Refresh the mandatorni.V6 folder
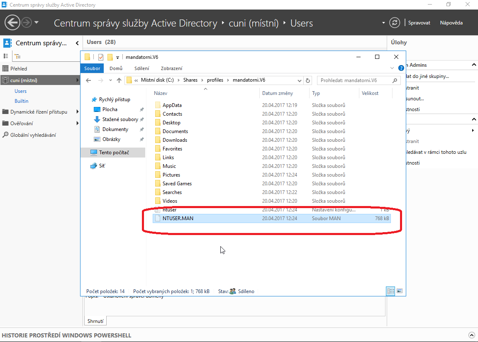This screenshot has width=478, height=342. 308,80
